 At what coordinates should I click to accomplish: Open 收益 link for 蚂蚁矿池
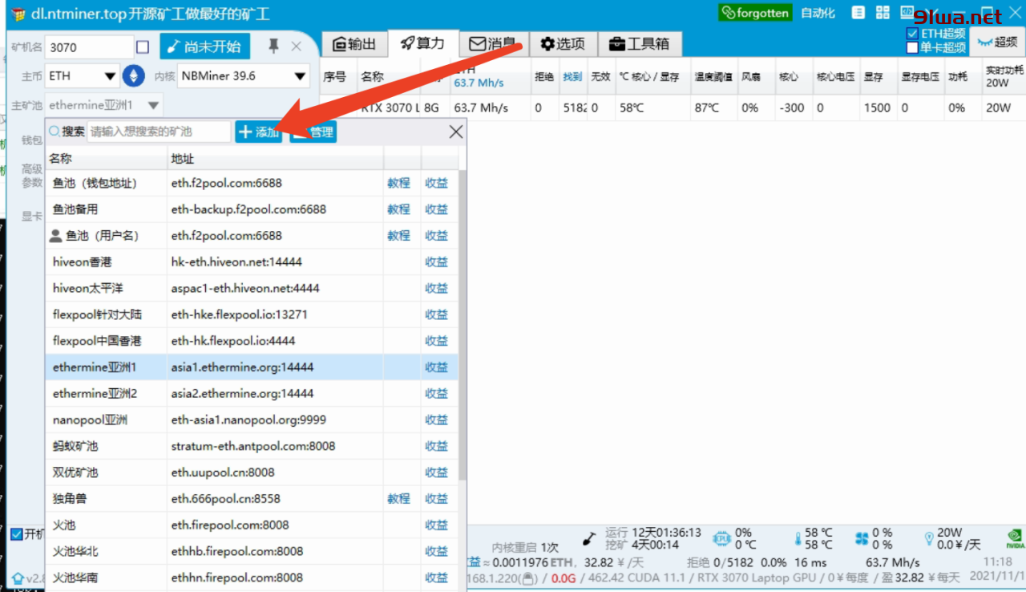pos(437,446)
